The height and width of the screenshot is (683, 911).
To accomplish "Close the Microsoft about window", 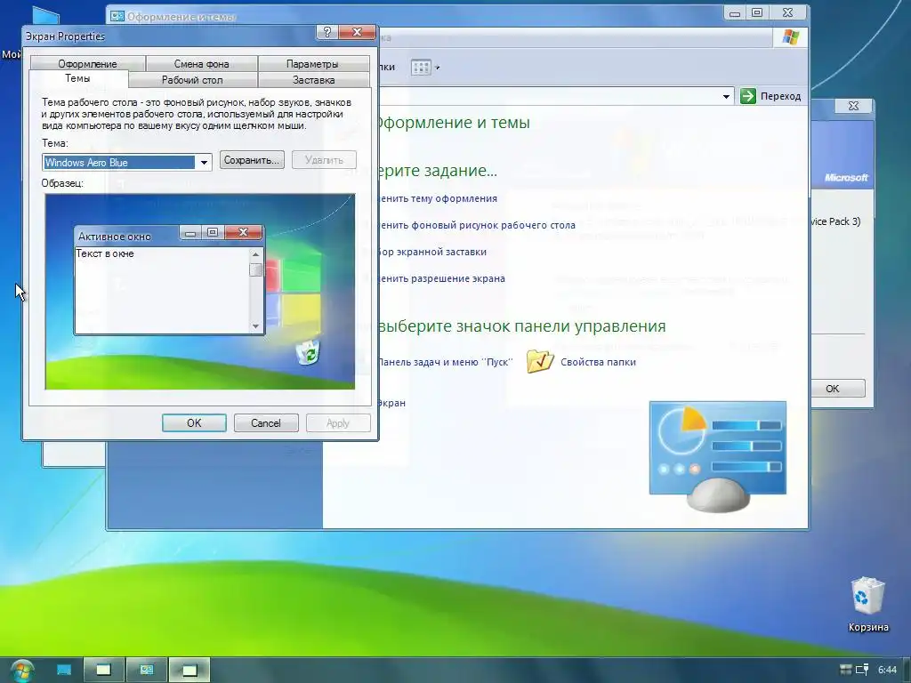I will 853,106.
